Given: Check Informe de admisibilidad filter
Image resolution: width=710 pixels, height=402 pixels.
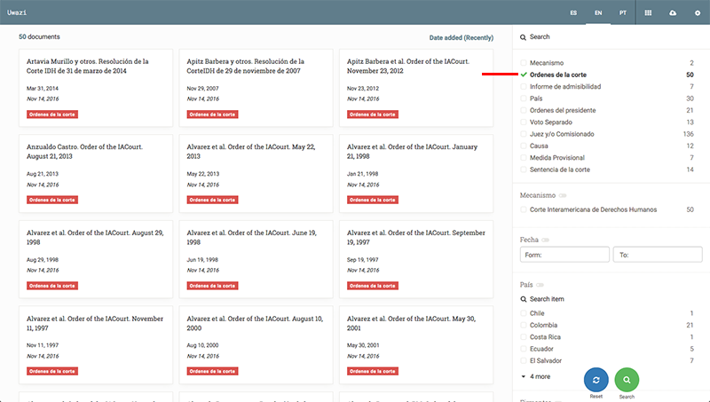Looking at the screenshot, I should coord(524,86).
